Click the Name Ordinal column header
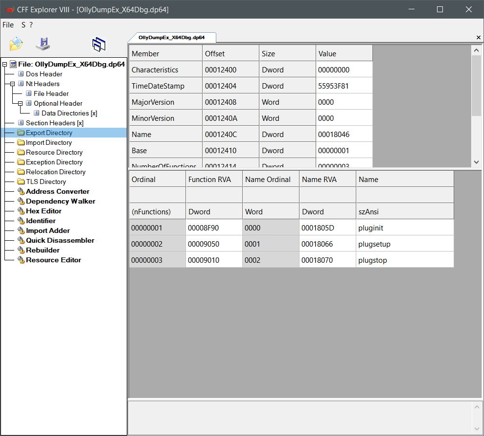This screenshot has height=436, width=484. pos(271,180)
